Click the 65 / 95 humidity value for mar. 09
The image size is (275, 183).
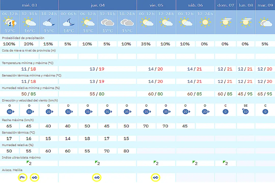tap(265, 94)
